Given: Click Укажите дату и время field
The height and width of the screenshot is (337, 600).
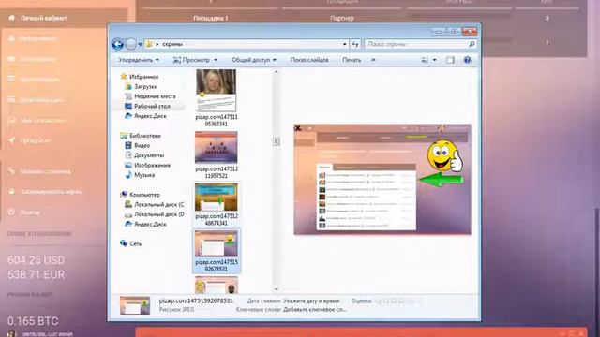Looking at the screenshot, I should (311, 301).
